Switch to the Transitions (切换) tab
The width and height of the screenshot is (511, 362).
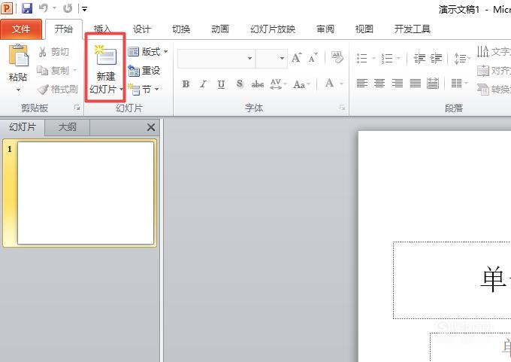pyautogui.click(x=181, y=29)
